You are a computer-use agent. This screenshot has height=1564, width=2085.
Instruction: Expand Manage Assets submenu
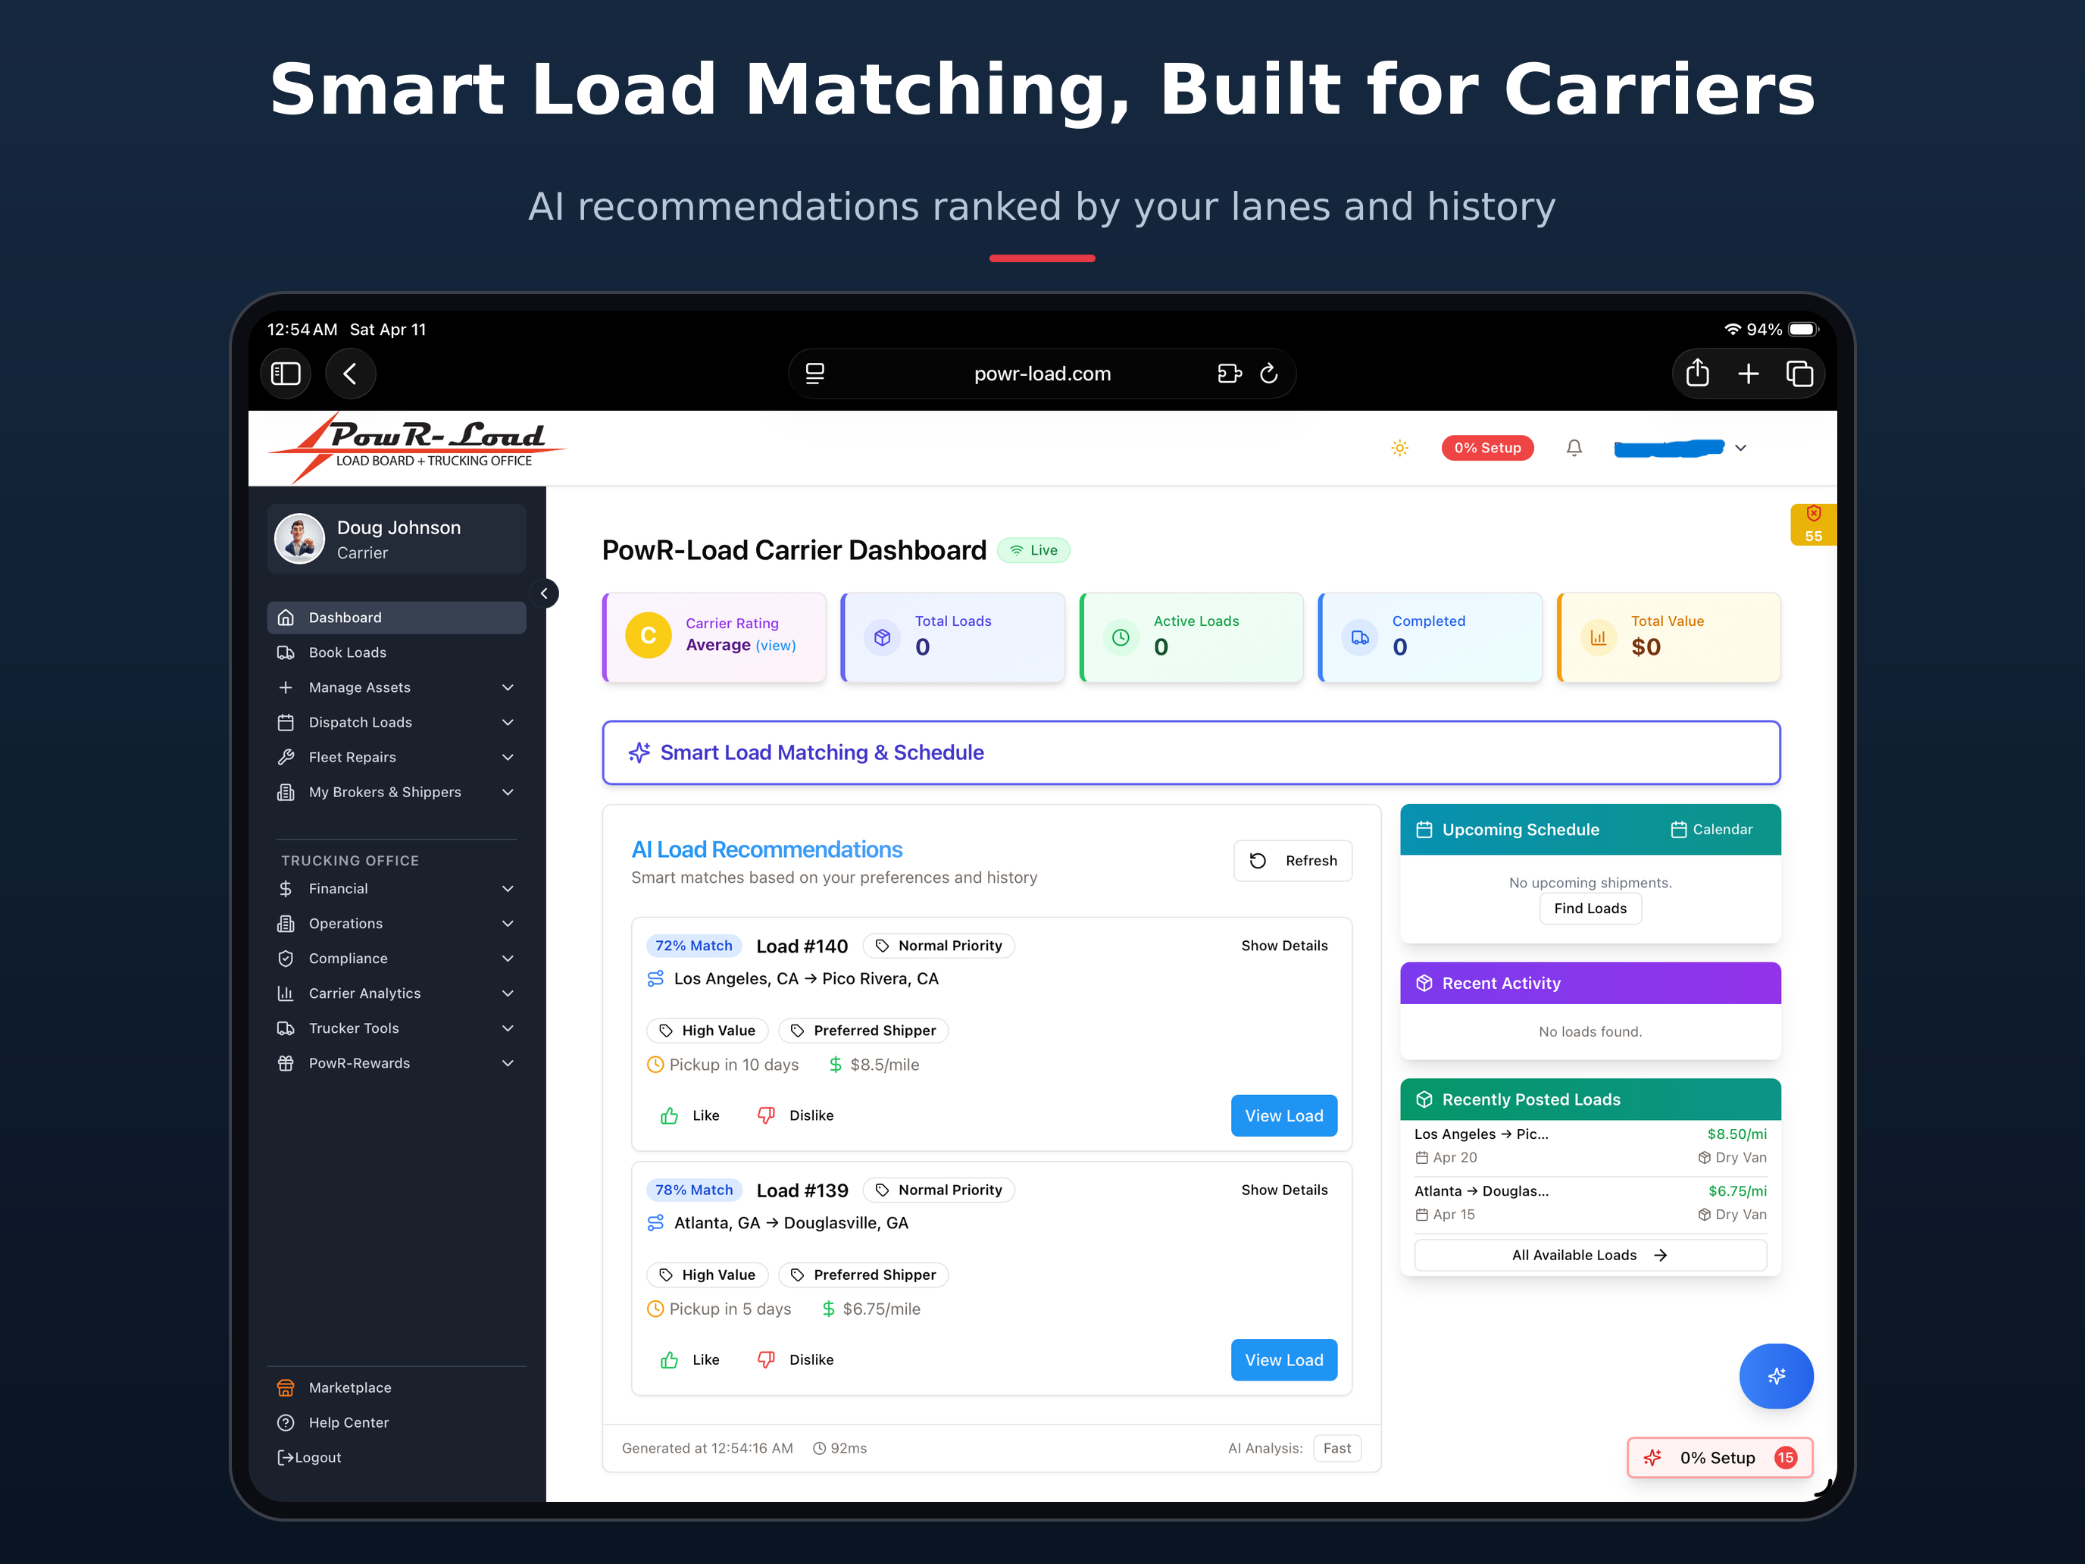396,687
